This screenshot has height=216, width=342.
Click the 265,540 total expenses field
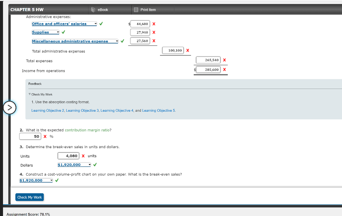point(208,60)
